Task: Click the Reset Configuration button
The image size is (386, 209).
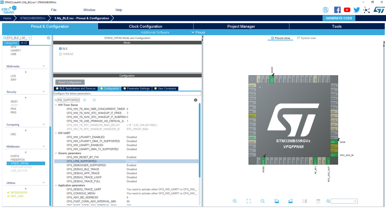Action: (70, 82)
